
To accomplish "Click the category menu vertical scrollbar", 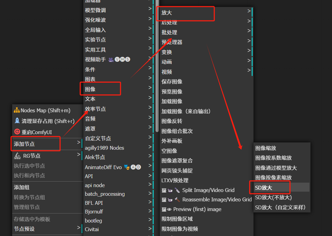I will tap(157, 65).
